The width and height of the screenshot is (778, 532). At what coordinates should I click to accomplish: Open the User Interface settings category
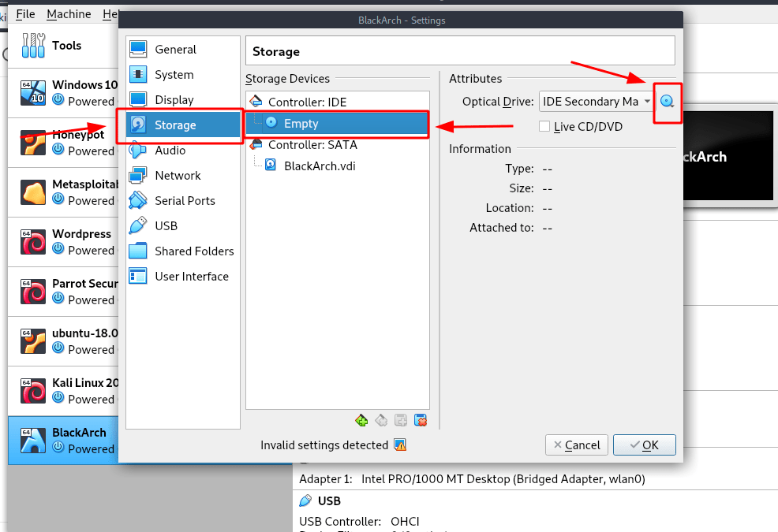(x=182, y=277)
